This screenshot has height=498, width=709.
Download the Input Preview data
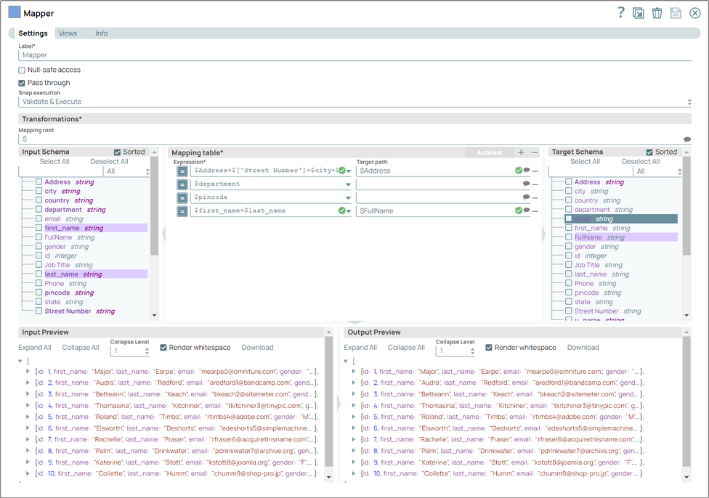pyautogui.click(x=256, y=347)
